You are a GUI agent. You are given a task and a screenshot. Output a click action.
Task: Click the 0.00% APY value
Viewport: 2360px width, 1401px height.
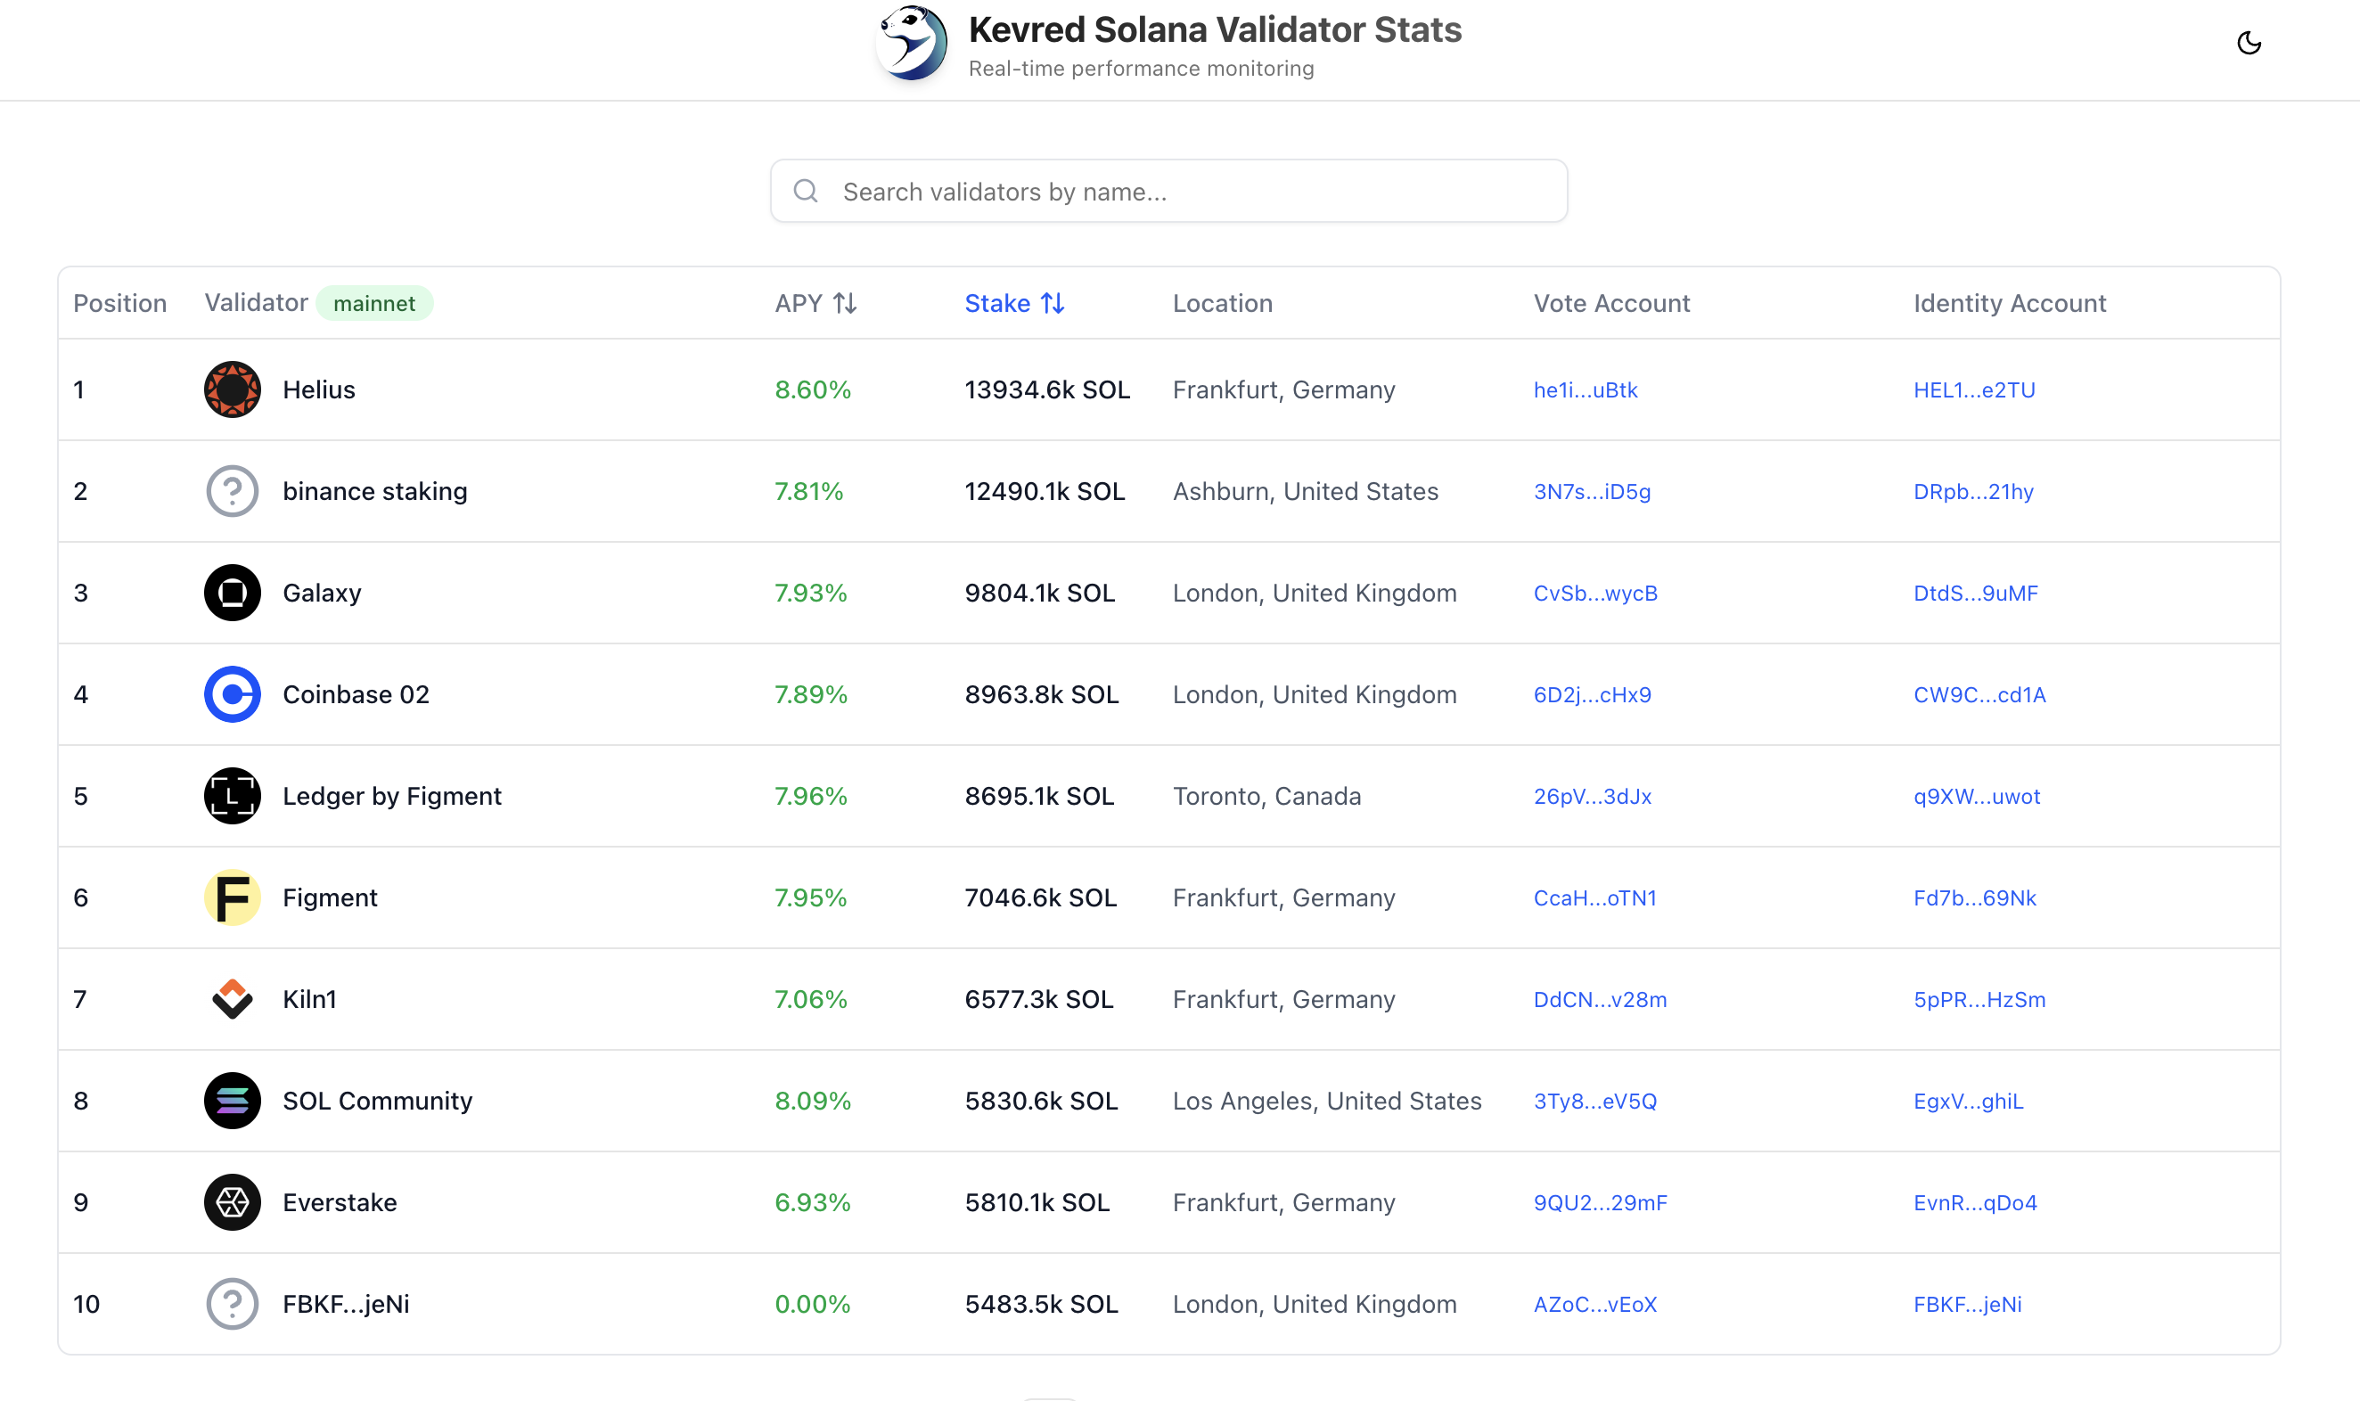[x=813, y=1304]
